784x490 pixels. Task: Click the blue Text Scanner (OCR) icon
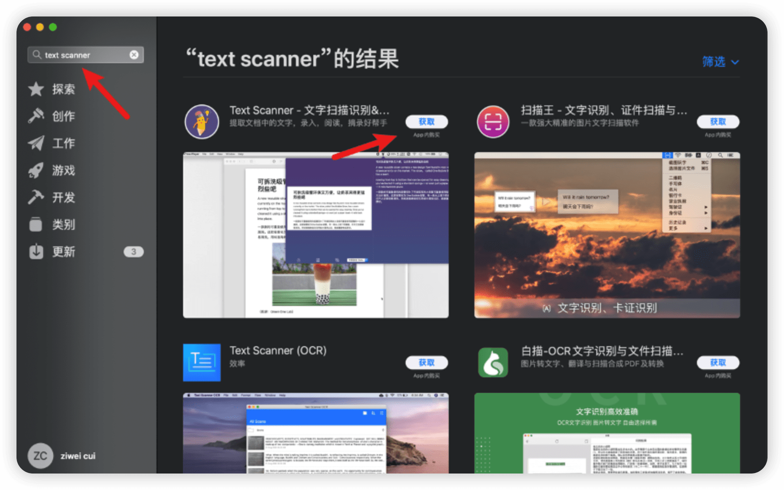[x=201, y=362]
